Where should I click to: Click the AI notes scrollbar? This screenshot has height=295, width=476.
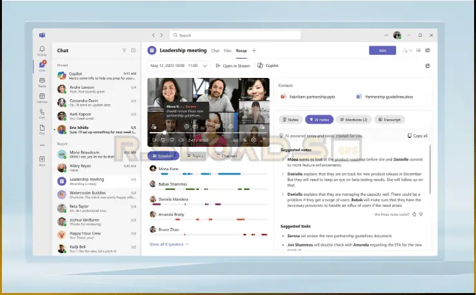pyautogui.click(x=430, y=170)
